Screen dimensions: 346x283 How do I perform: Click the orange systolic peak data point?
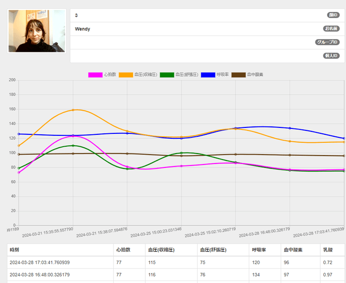[x=73, y=110]
